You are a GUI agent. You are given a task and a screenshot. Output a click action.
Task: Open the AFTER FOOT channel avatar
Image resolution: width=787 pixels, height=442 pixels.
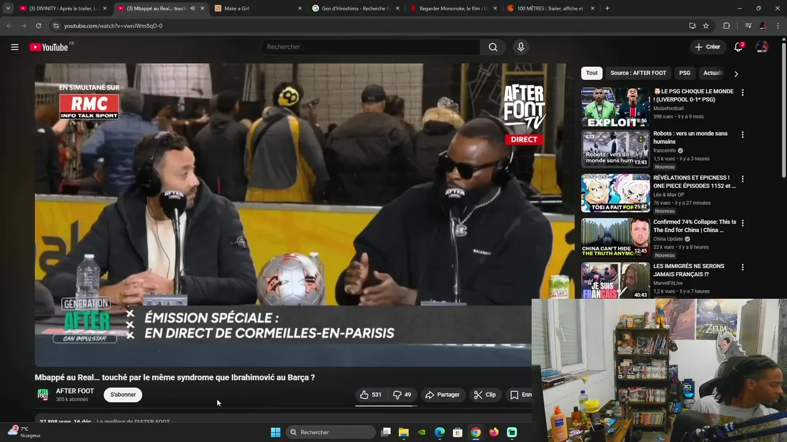pyautogui.click(x=43, y=395)
